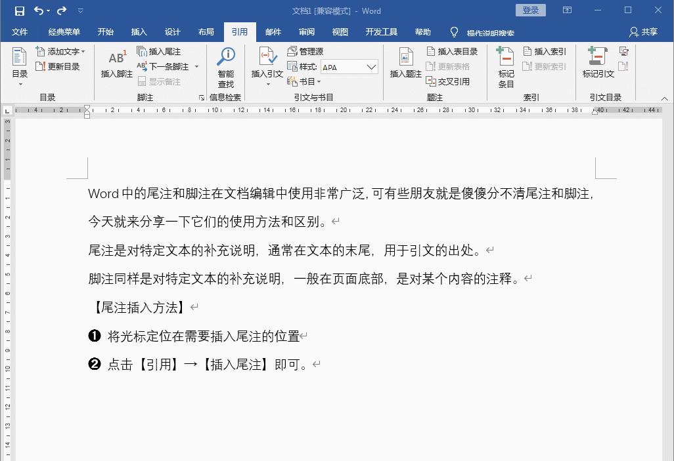Click in the paragraph starting with 尾注是对特定文本
The image size is (674, 461).
284,251
